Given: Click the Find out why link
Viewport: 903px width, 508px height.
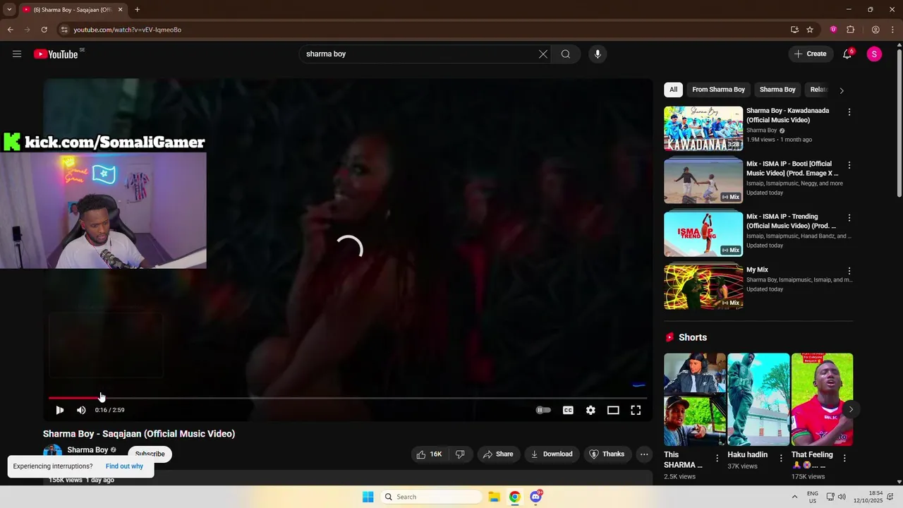Looking at the screenshot, I should pyautogui.click(x=124, y=466).
